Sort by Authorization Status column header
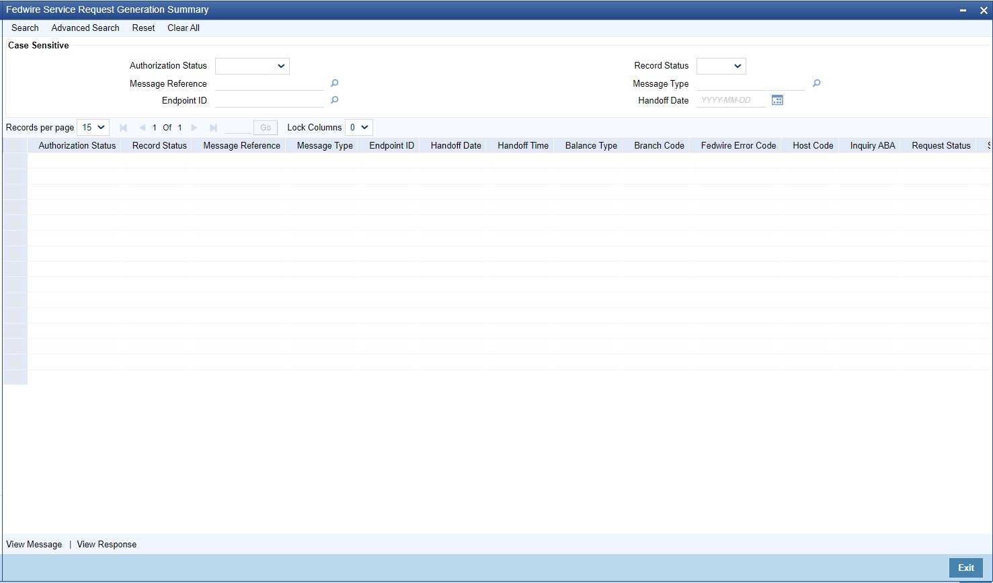The image size is (993, 583). pos(77,146)
